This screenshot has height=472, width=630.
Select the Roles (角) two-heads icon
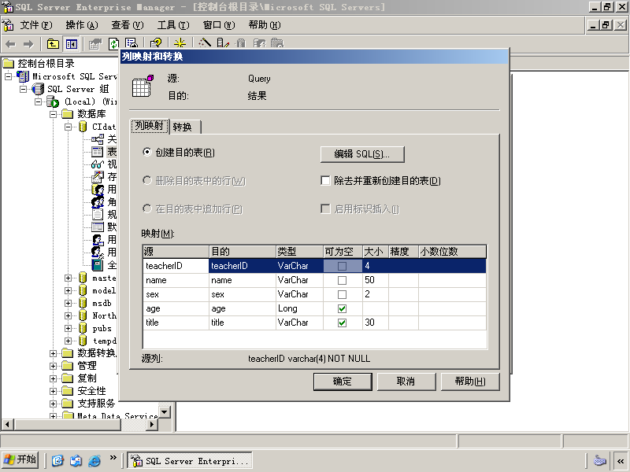coord(98,202)
